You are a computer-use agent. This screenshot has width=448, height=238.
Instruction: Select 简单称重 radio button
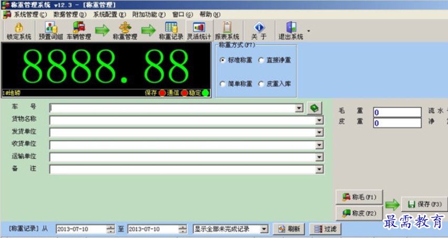(x=222, y=84)
